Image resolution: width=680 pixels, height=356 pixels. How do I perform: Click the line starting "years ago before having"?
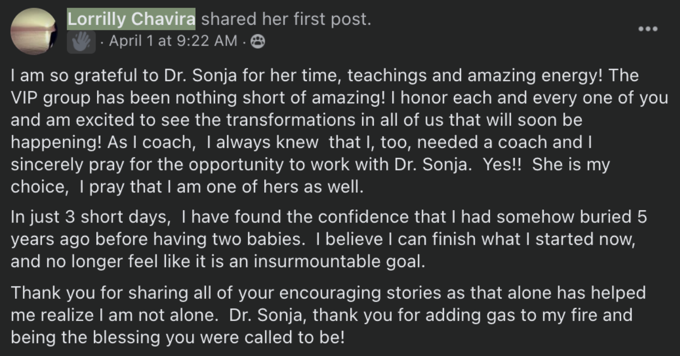323,239
